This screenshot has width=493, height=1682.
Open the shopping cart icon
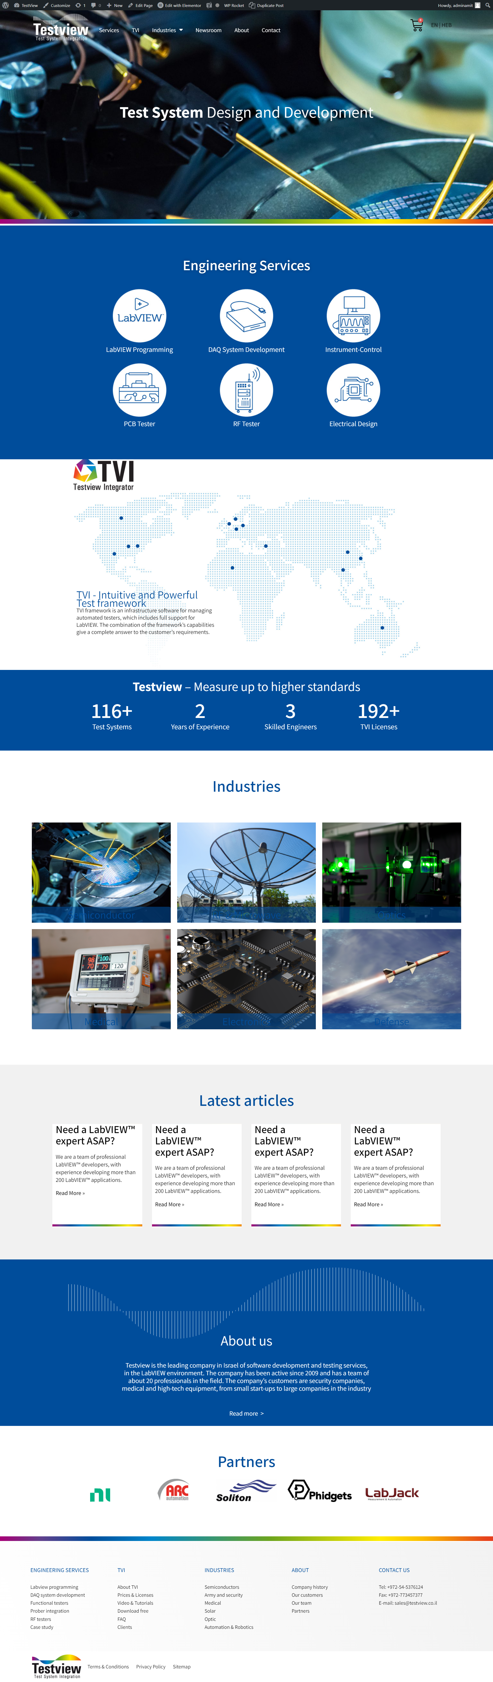pos(416,25)
